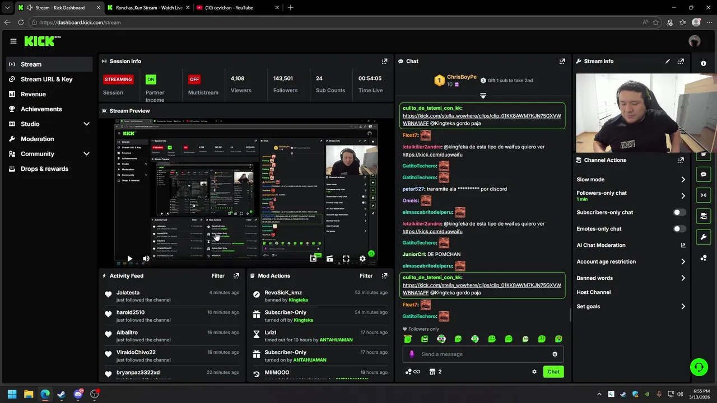
Task: Enter fullscreen on stream preview
Action: pyautogui.click(x=346, y=259)
